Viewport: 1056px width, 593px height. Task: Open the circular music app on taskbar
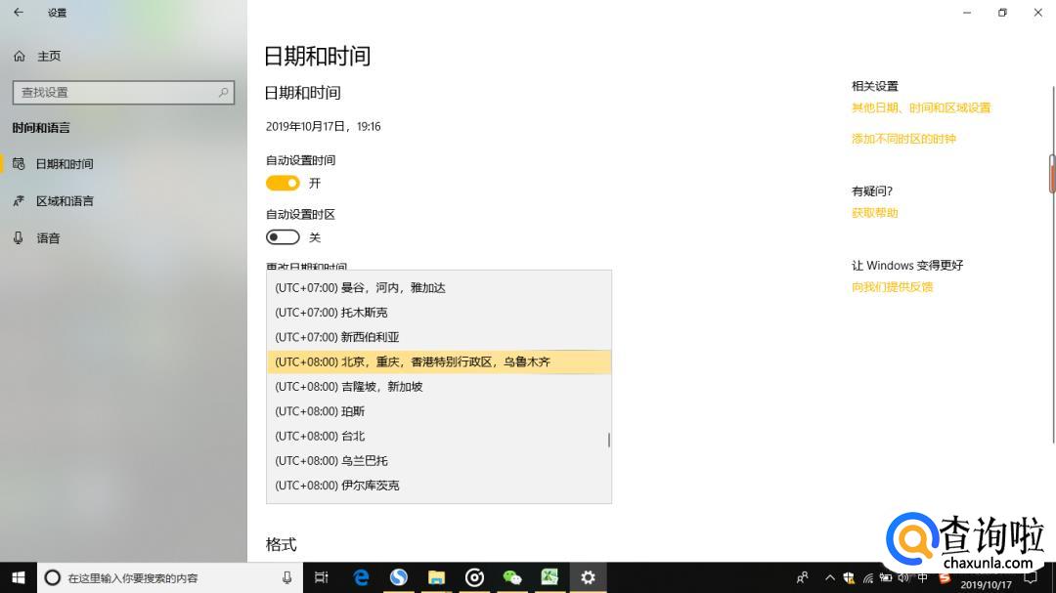pyautogui.click(x=474, y=577)
